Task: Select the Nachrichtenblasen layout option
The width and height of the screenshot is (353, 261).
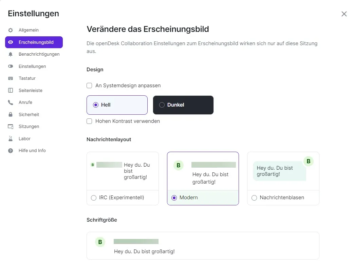Action: (x=254, y=198)
